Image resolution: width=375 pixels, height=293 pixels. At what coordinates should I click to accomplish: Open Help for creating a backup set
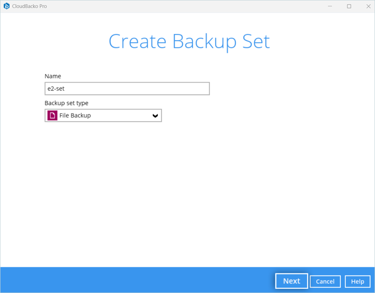pos(357,281)
